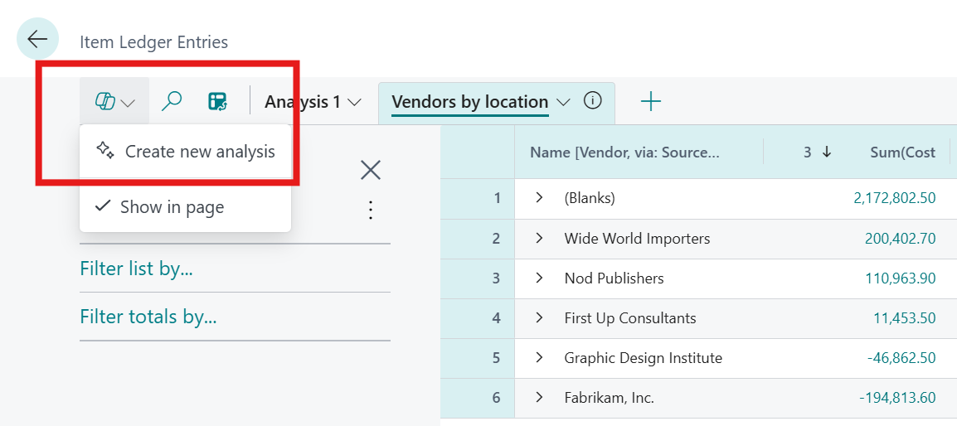Expand the Wide World Importers row
The image size is (957, 426).
click(539, 238)
